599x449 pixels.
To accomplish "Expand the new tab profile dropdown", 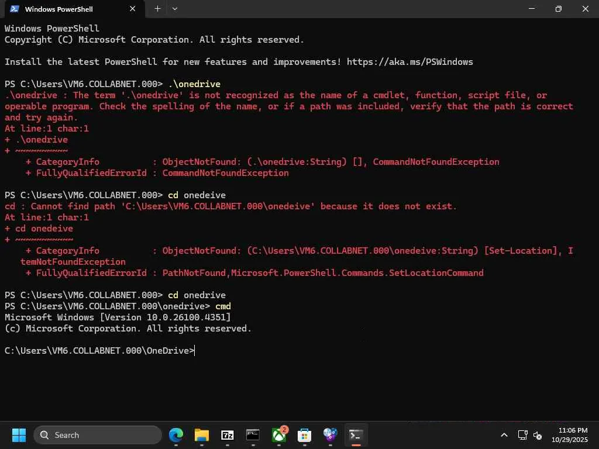I will click(x=174, y=9).
